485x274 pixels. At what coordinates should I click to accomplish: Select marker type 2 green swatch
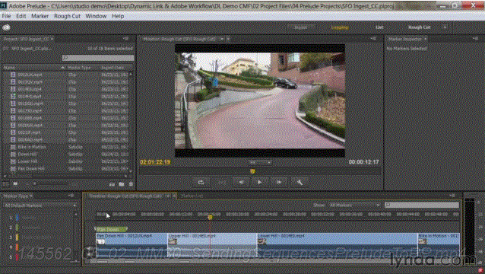click(17, 228)
